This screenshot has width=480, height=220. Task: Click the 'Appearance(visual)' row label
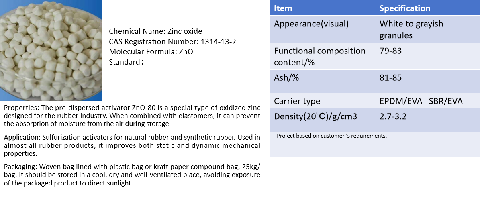click(311, 24)
